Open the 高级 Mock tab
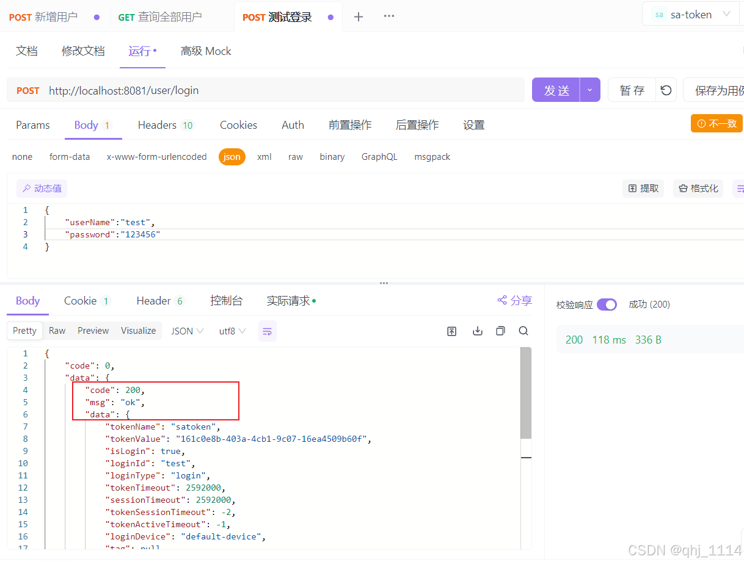Image resolution: width=744 pixels, height=562 pixels. pyautogui.click(x=205, y=51)
